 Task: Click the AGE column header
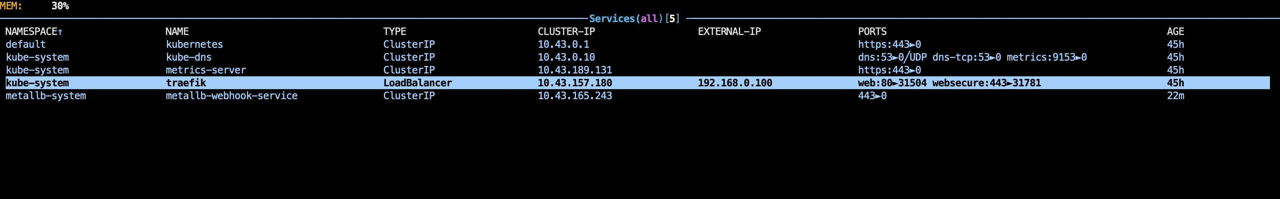point(1175,32)
